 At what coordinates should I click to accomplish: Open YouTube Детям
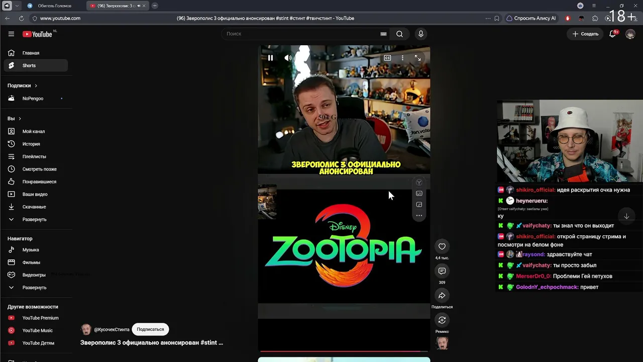tap(35, 343)
